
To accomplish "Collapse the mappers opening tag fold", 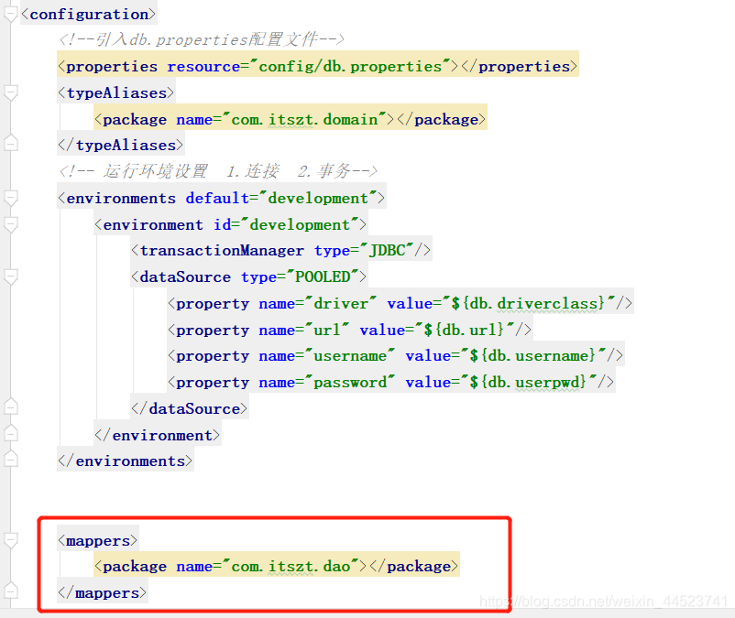I will click(11, 540).
